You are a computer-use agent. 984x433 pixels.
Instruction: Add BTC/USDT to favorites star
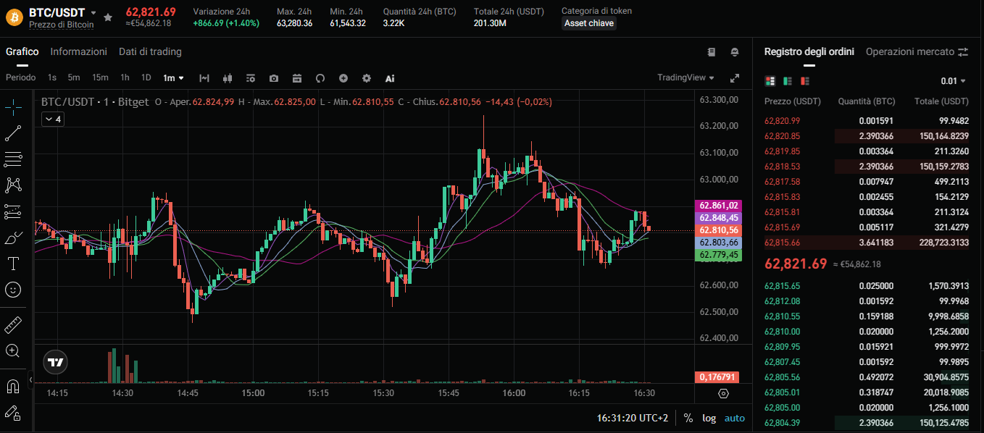pos(108,16)
